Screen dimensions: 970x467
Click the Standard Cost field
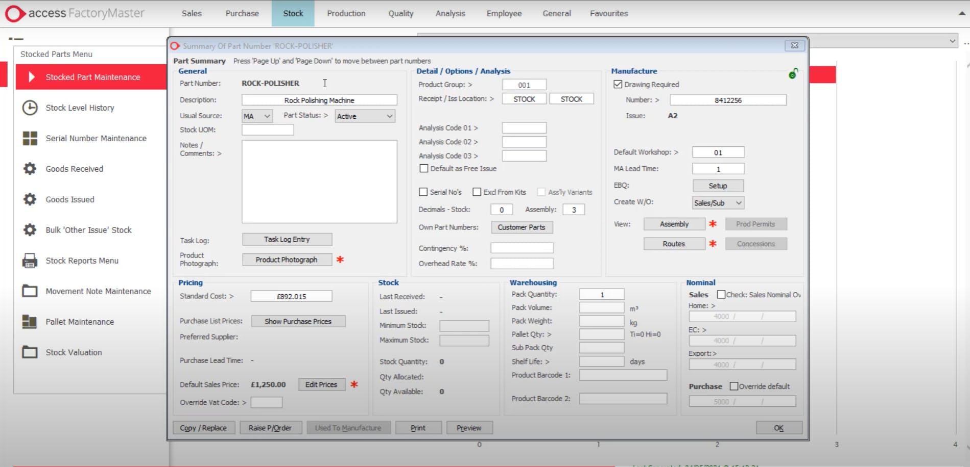tap(291, 296)
